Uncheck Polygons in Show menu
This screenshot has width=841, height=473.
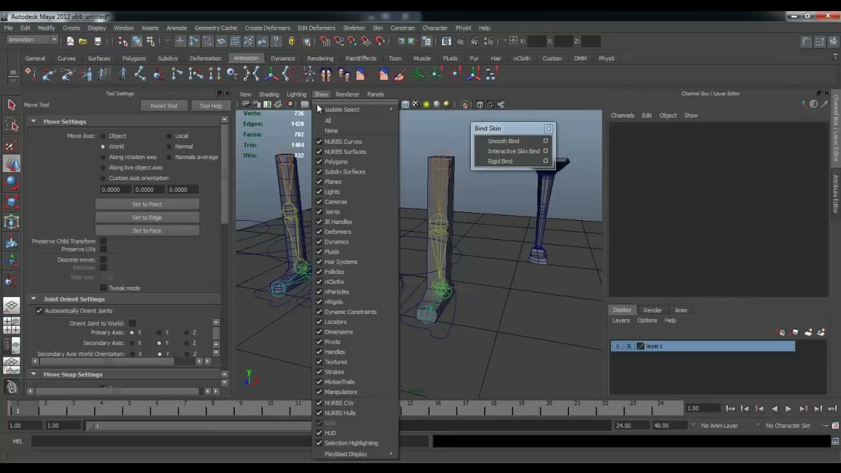pyautogui.click(x=319, y=162)
